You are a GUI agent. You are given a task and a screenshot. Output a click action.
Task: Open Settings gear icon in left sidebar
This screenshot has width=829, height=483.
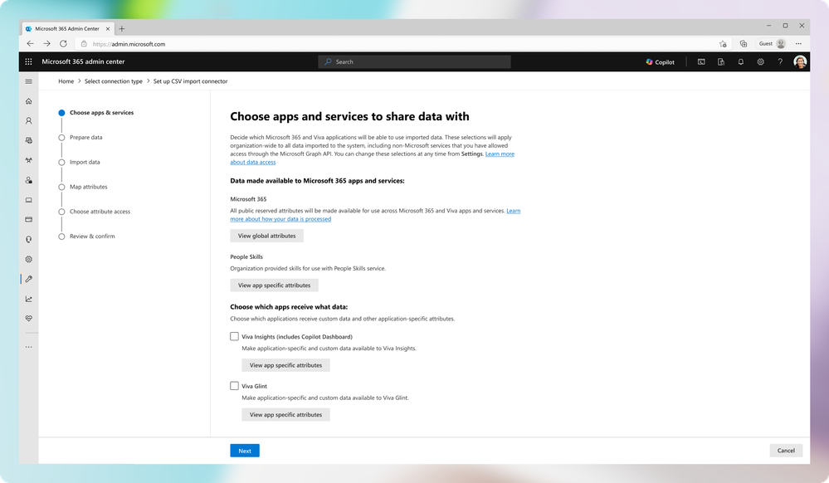tap(28, 259)
